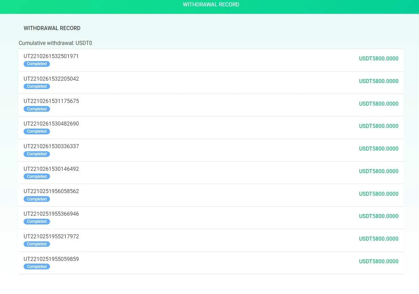This screenshot has height=294, width=419.
Task: Click USDT5800.0000 amount for UT2210261530482690
Action: (378, 126)
